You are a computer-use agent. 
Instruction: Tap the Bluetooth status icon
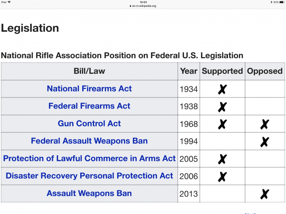pyautogui.click(x=271, y=2)
